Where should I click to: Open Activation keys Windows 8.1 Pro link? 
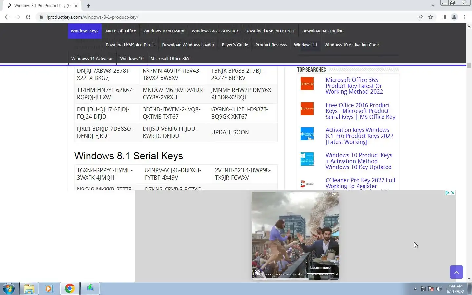360,136
